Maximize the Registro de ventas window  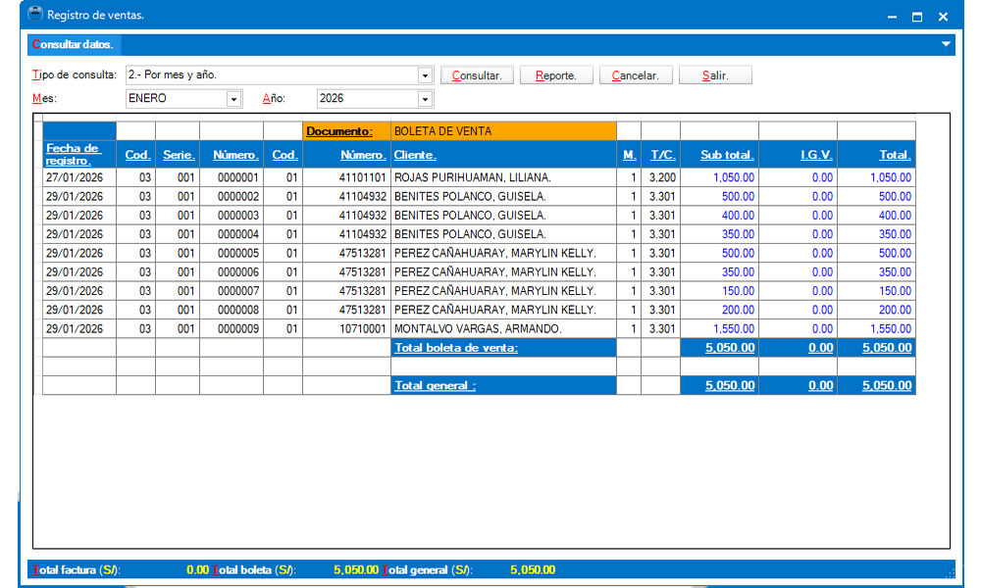[x=917, y=17]
